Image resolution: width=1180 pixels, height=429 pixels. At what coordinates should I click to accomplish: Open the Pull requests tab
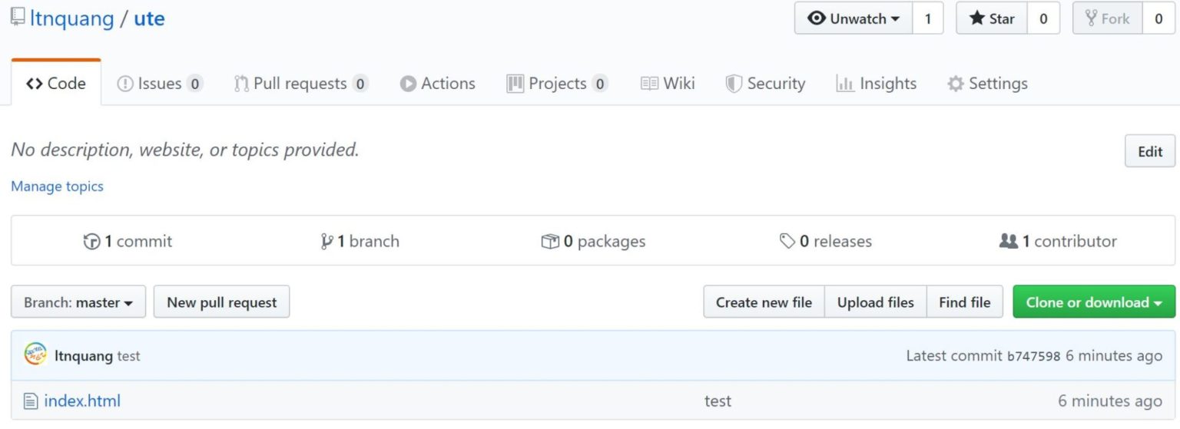click(300, 84)
